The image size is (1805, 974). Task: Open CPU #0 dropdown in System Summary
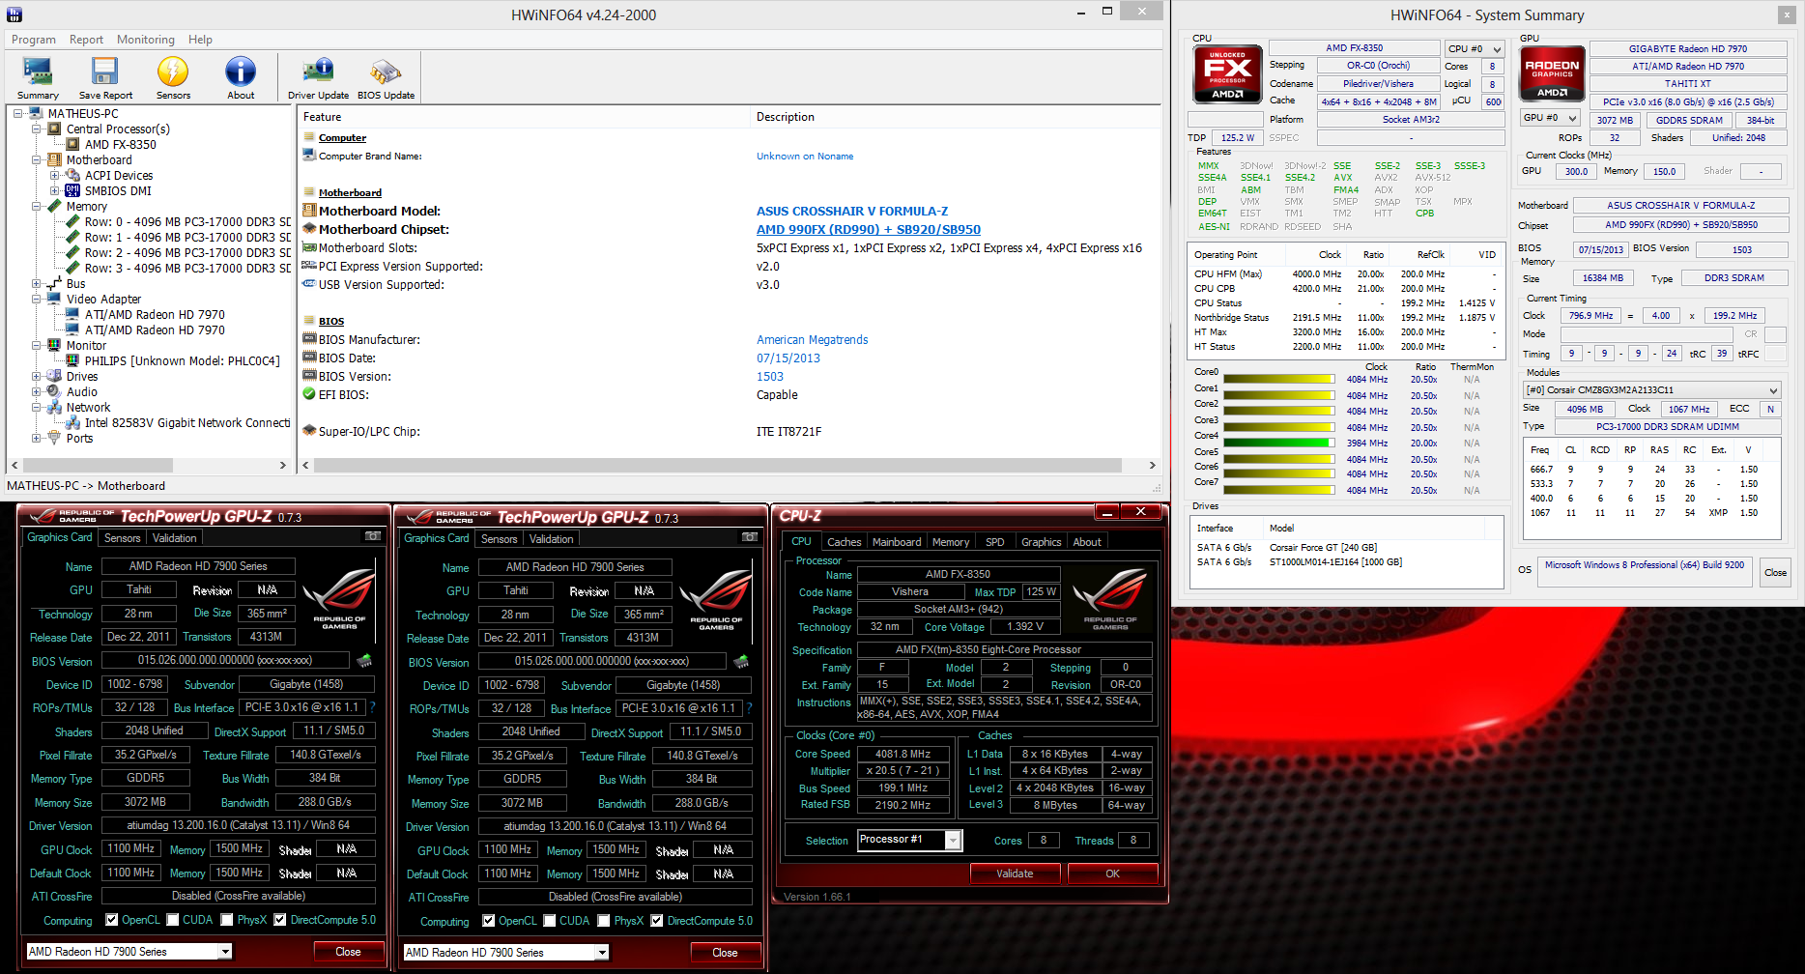pyautogui.click(x=1475, y=49)
